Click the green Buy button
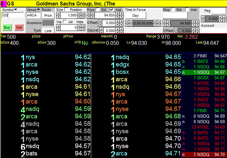The height and width of the screenshot is (158, 227). (x=7, y=27)
